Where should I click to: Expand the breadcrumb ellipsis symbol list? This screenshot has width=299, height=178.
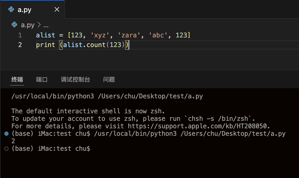coord(46,25)
